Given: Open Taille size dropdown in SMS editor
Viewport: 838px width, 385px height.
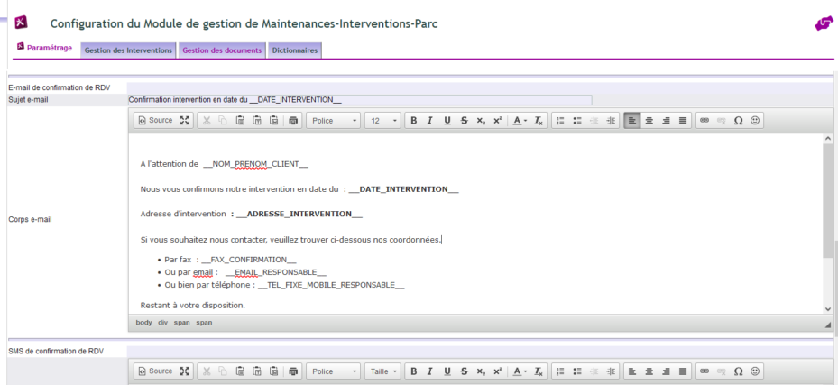Looking at the screenshot, I should (x=382, y=371).
